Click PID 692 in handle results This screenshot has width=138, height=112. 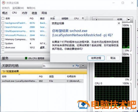coord(41,81)
